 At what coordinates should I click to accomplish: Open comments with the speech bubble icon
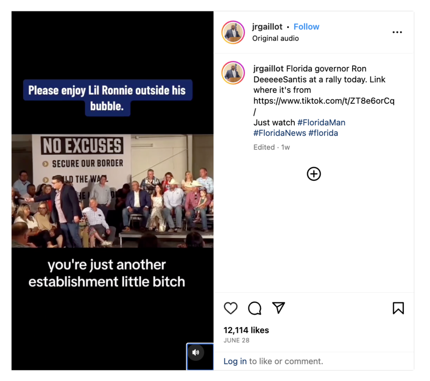(255, 308)
